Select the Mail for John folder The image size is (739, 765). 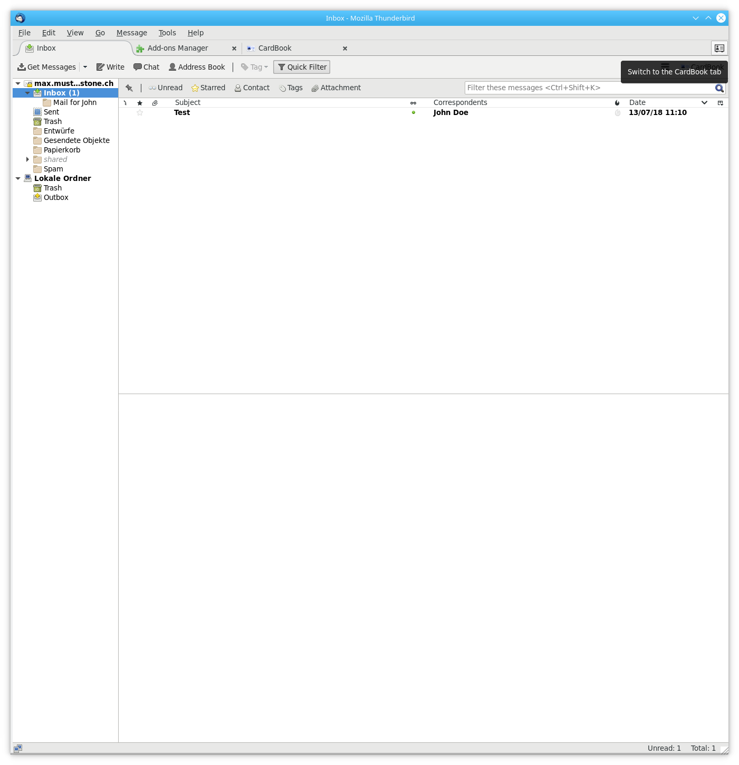tap(74, 102)
